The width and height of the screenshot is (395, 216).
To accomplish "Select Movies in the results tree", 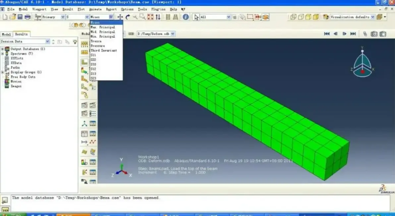I will point(16,81).
